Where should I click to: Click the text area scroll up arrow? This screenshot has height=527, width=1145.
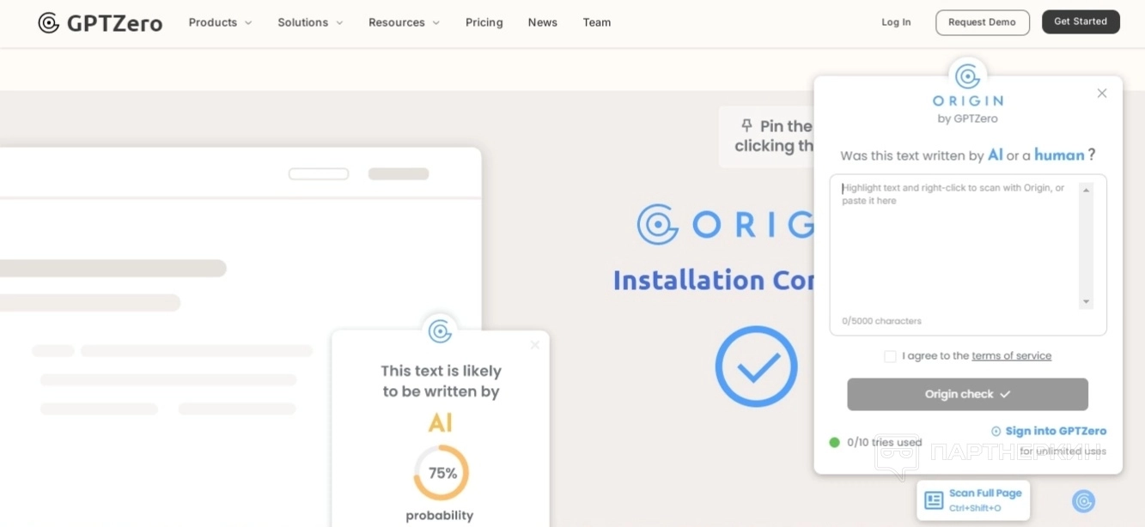(x=1086, y=190)
